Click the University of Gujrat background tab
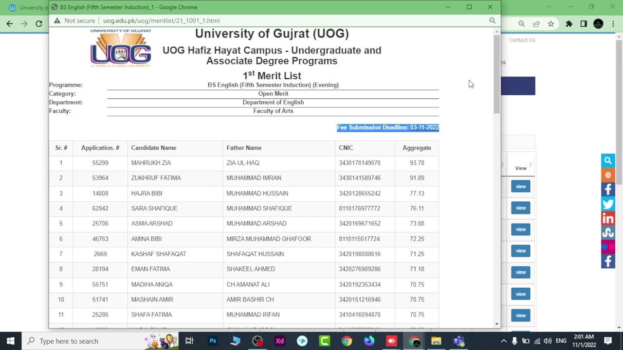Screen dimensions: 623x350 coord(27,7)
